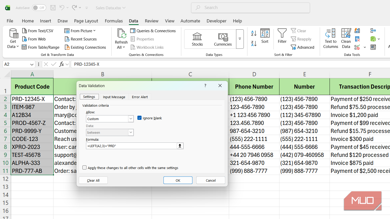The height and width of the screenshot is (219, 390).
Task: Switch to the Insert ribbon tab
Action: click(45, 21)
